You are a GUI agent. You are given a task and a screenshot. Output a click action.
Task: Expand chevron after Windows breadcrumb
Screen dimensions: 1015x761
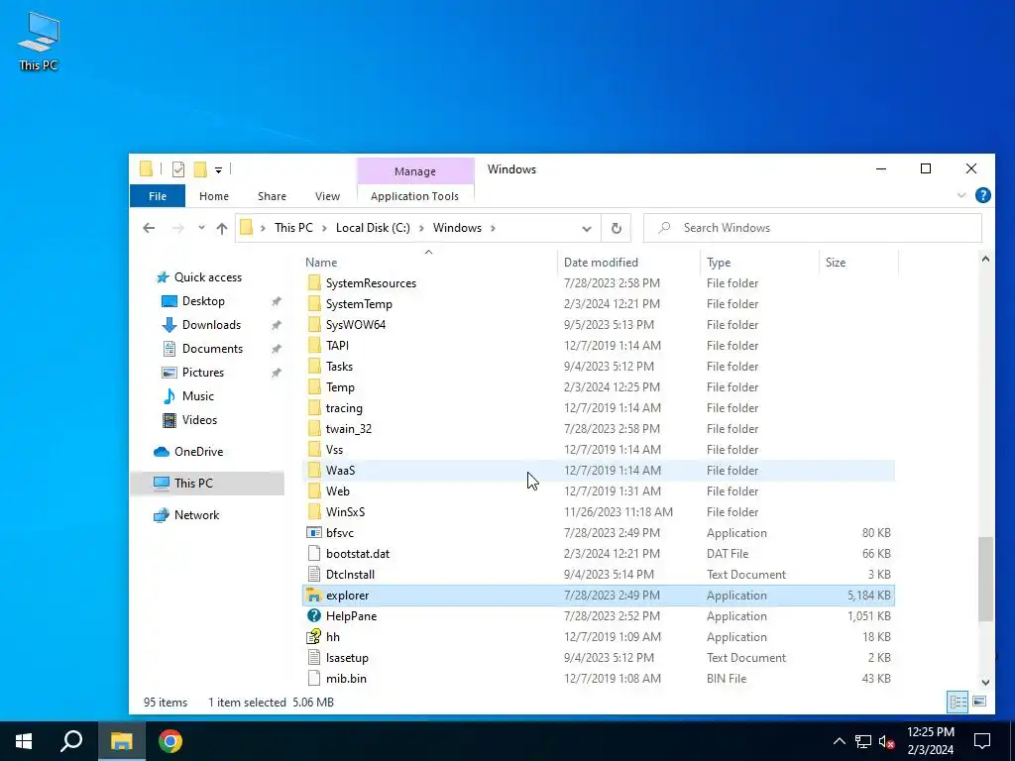click(493, 228)
